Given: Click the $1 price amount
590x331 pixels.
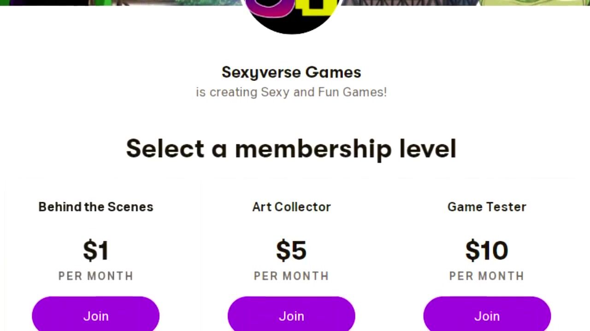Looking at the screenshot, I should coord(95,251).
